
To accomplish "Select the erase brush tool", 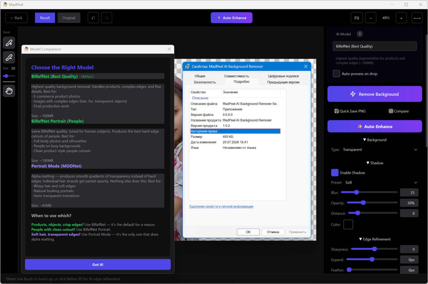I will (9, 57).
